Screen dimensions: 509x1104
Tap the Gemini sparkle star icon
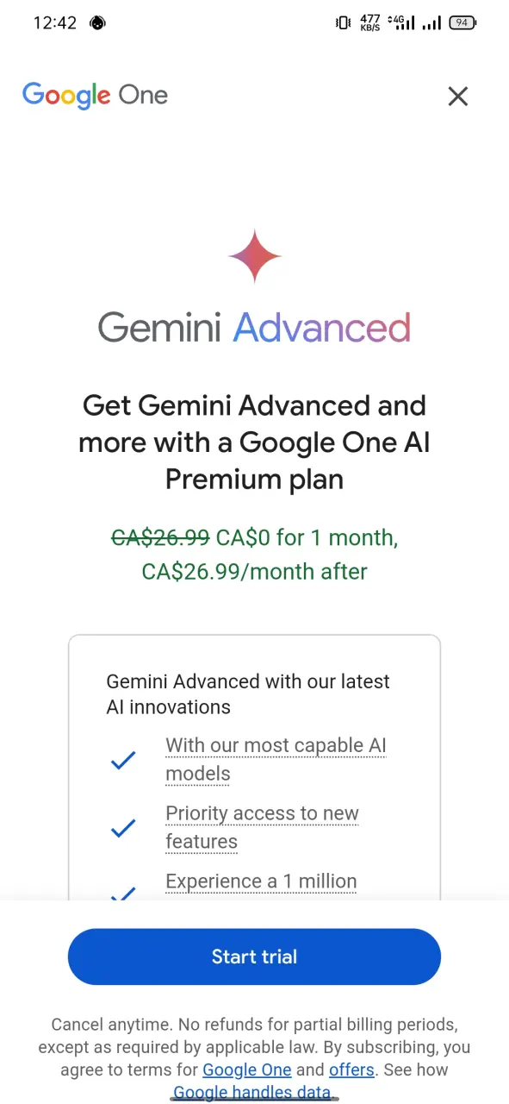[x=255, y=256]
